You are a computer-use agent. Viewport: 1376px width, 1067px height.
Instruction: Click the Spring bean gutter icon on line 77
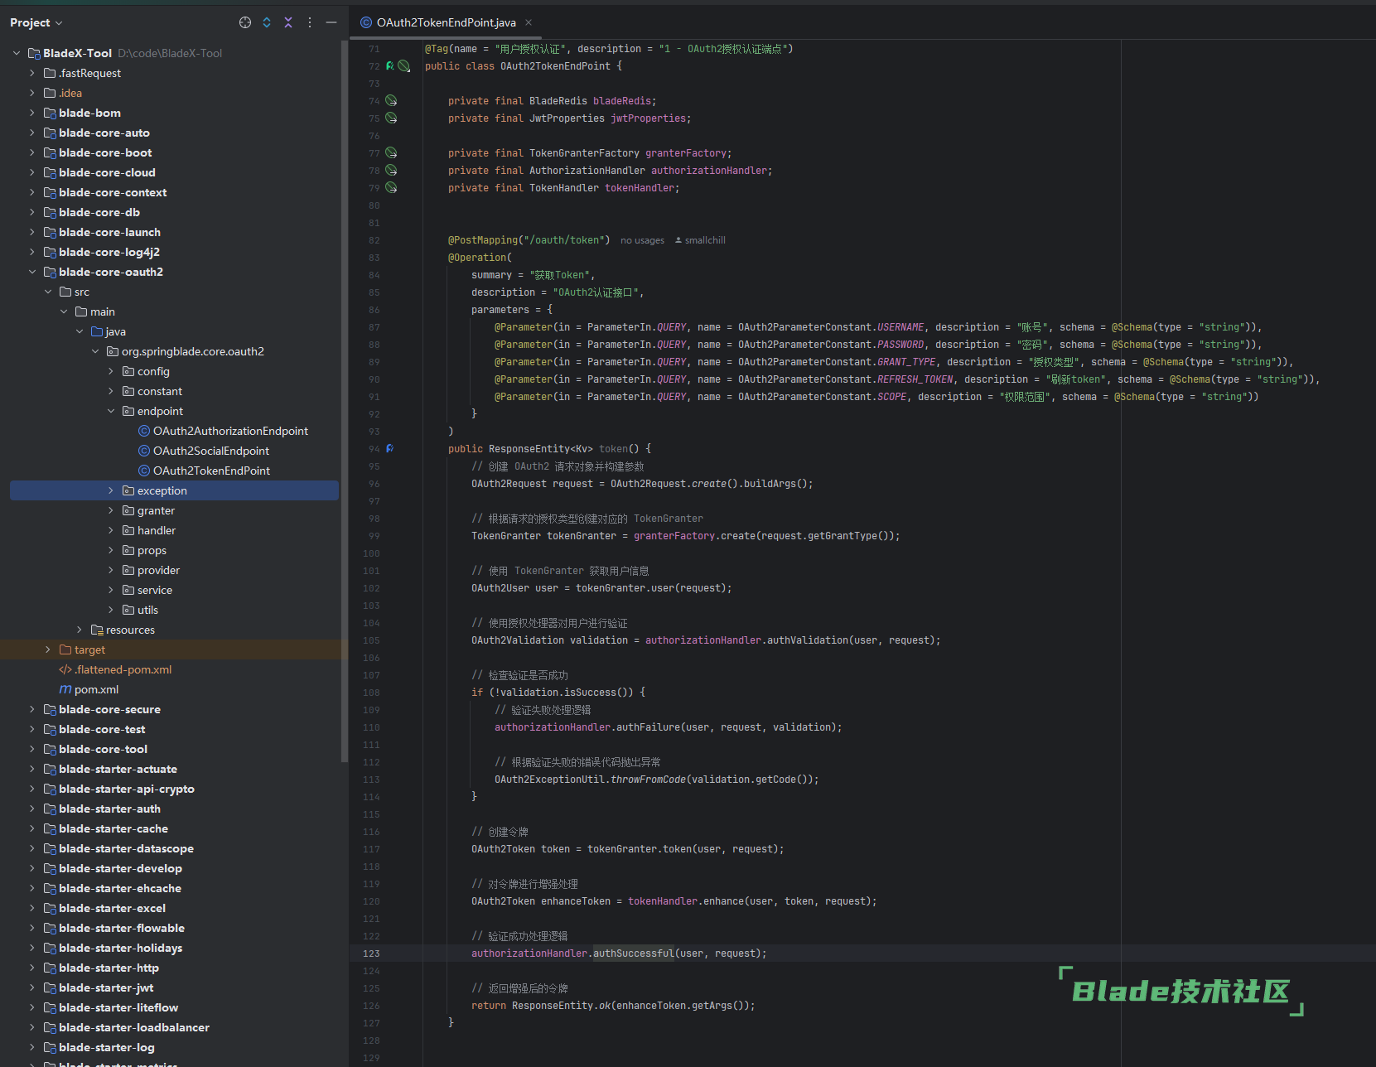391,152
